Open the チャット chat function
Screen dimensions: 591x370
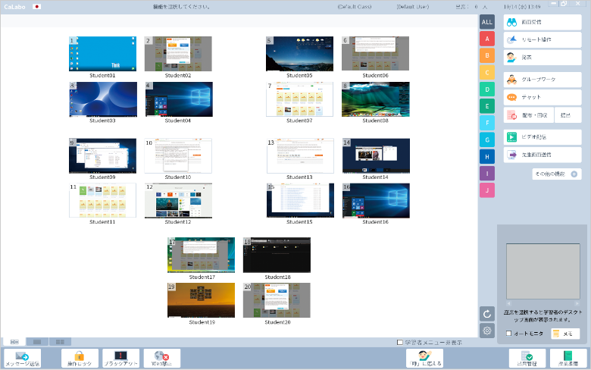543,97
